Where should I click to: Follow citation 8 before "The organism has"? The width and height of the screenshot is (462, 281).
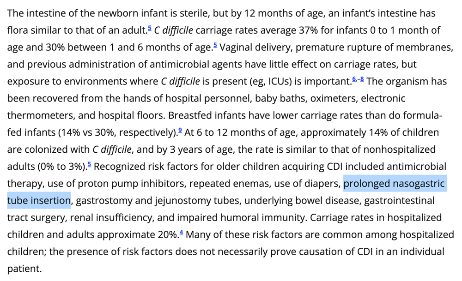pos(362,79)
